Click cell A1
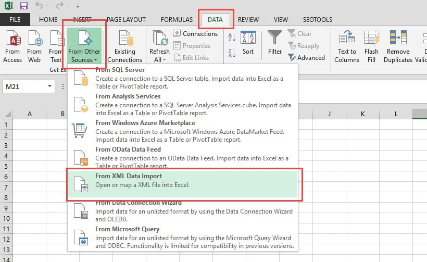 [x=29, y=124]
